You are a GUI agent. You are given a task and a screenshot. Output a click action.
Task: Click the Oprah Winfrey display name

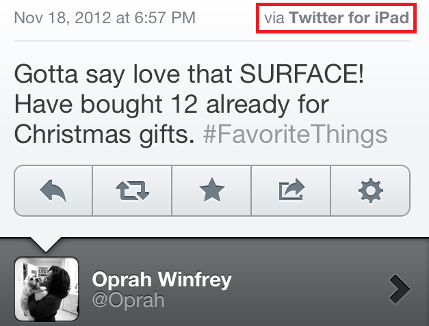pyautogui.click(x=161, y=280)
